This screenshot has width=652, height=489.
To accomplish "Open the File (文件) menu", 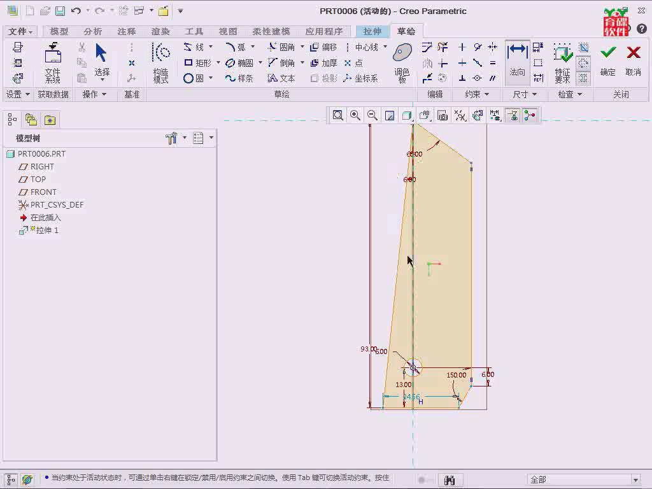I will 20,31.
